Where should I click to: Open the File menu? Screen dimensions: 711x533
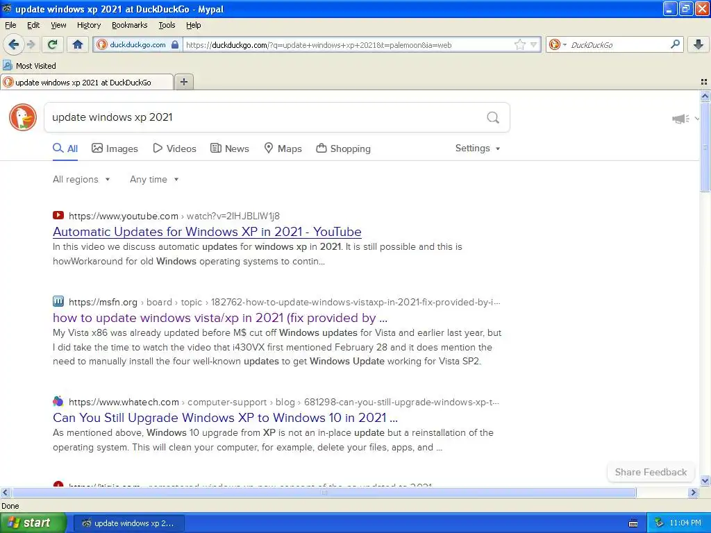coord(10,25)
